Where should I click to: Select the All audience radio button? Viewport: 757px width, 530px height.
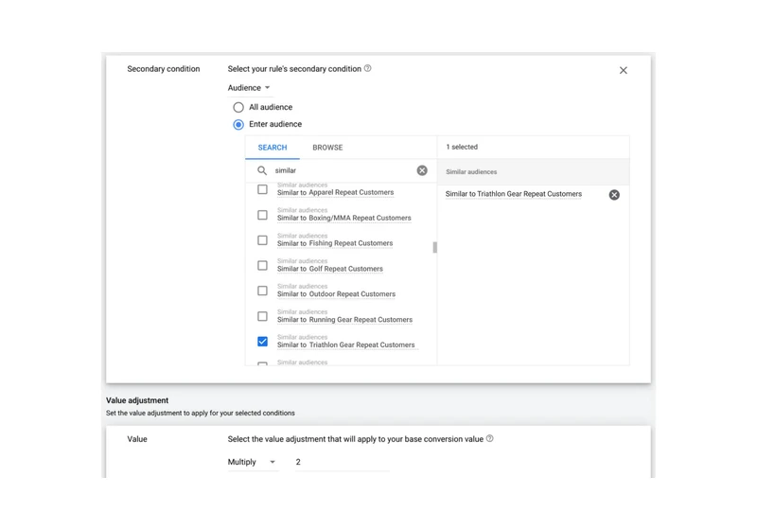click(238, 107)
